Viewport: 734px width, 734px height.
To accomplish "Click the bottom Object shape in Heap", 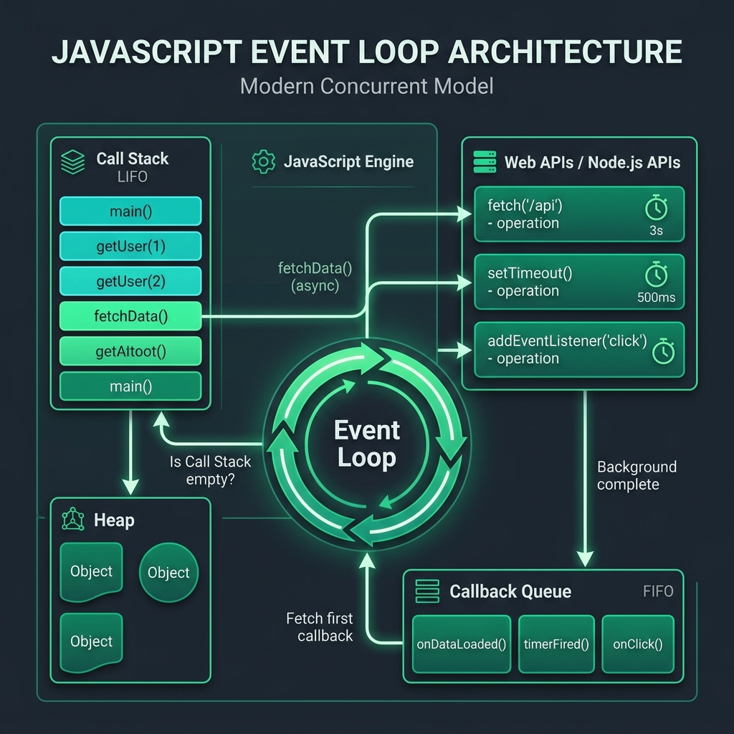I will pyautogui.click(x=91, y=642).
